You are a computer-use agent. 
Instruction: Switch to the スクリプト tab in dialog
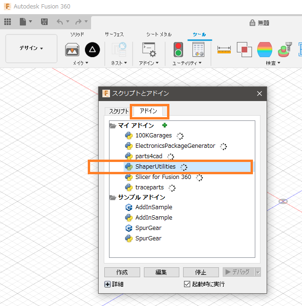click(119, 111)
